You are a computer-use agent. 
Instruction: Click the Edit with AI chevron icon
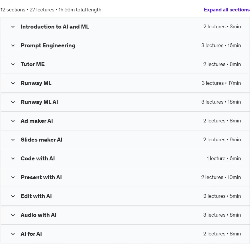point(13,196)
